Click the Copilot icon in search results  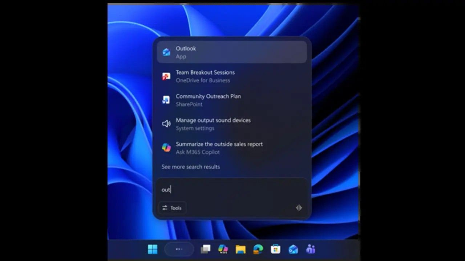pos(166,148)
